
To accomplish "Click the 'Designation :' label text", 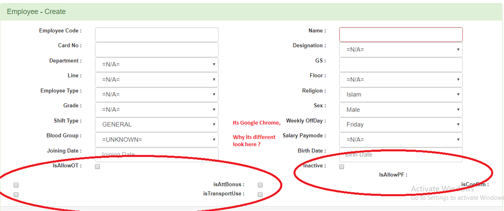I will [309, 46].
